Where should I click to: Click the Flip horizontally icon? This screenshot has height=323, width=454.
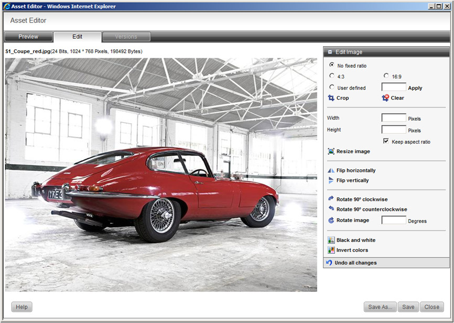tap(331, 170)
